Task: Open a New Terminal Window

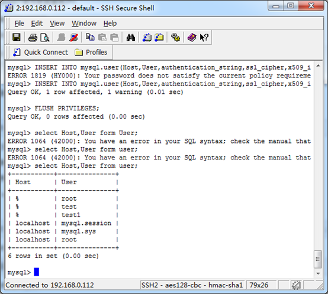Action: pos(147,38)
